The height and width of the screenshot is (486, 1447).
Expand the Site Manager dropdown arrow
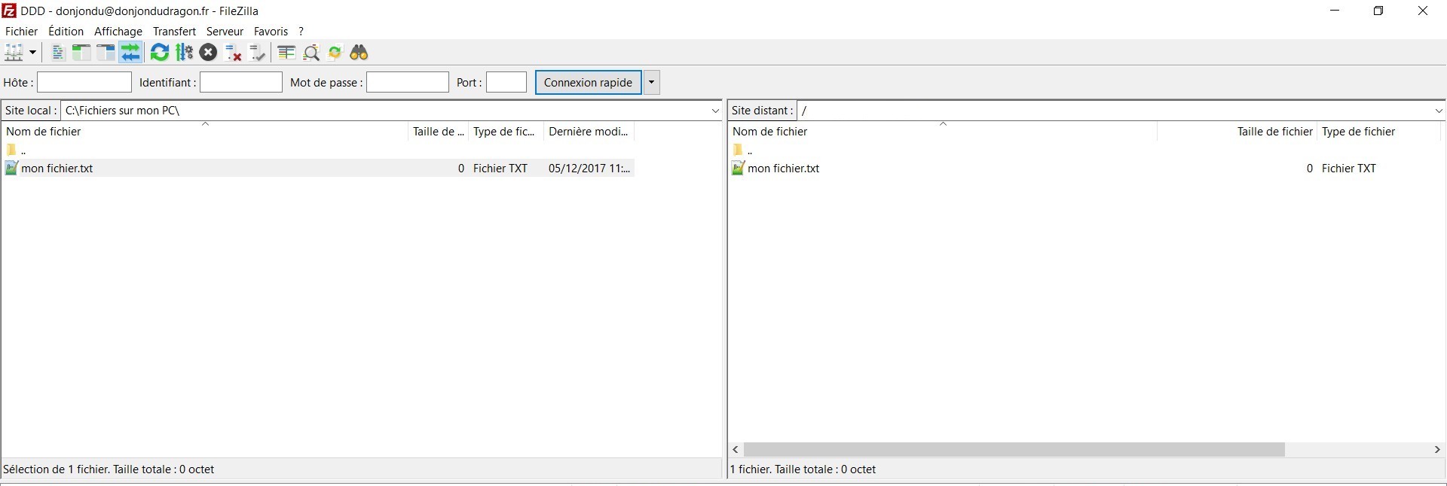32,53
